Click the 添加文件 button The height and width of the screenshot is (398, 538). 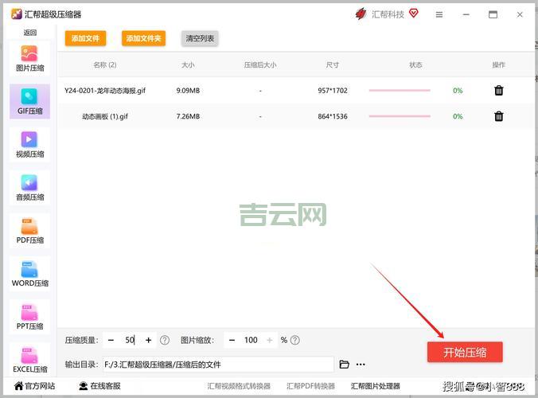85,38
